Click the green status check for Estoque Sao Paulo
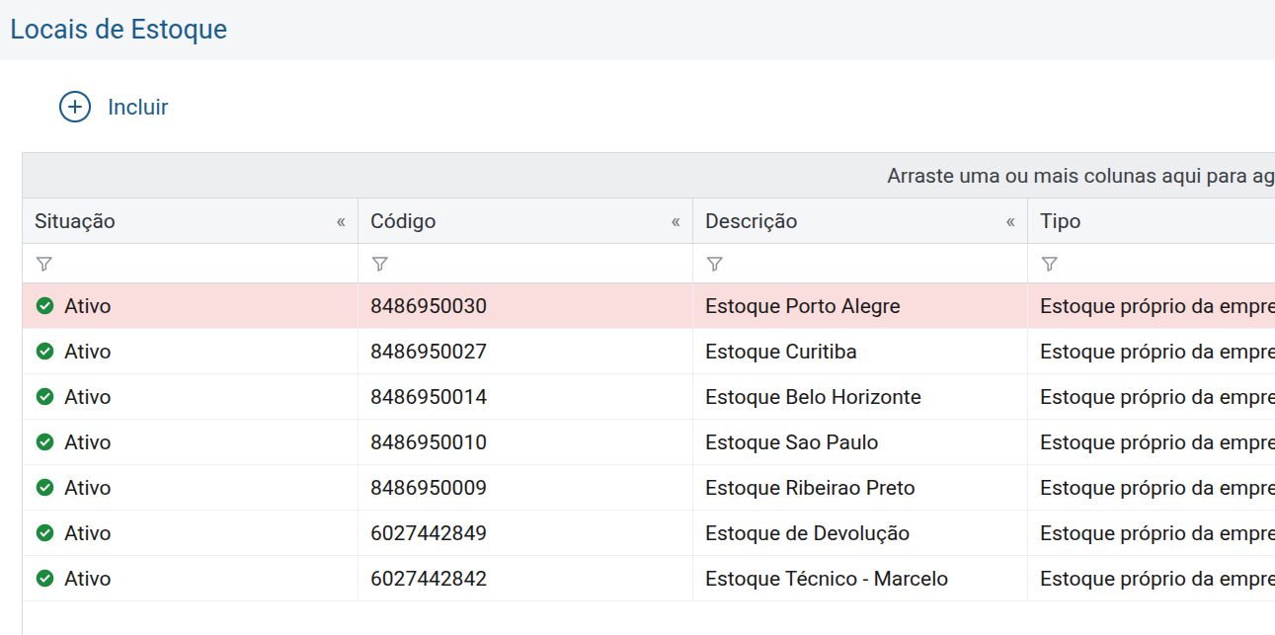Screen dimensions: 1275x635 [44, 442]
